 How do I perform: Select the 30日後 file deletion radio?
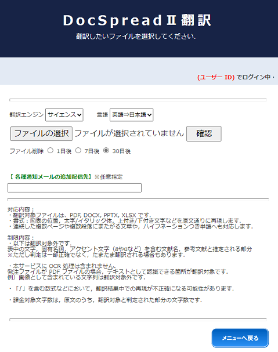[x=106, y=150]
